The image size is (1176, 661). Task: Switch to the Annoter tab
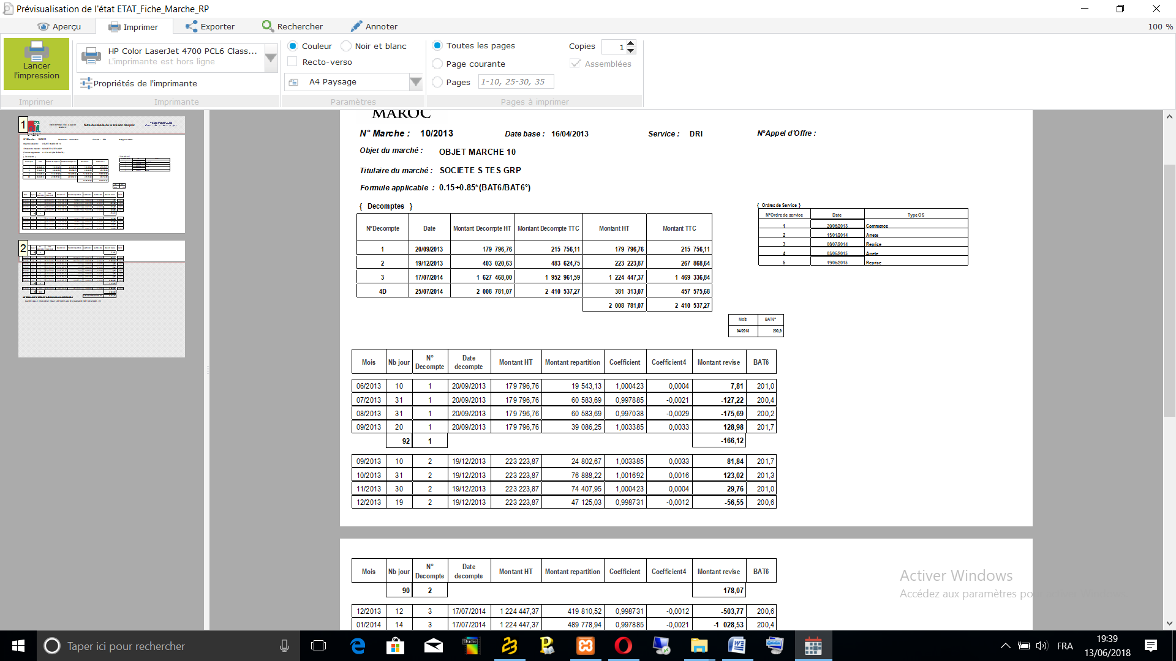pyautogui.click(x=374, y=26)
